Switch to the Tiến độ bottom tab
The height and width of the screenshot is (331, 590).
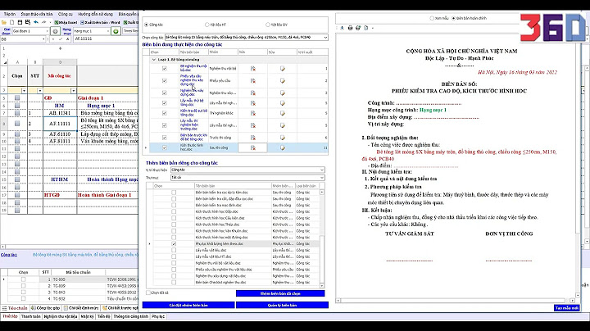tap(103, 317)
